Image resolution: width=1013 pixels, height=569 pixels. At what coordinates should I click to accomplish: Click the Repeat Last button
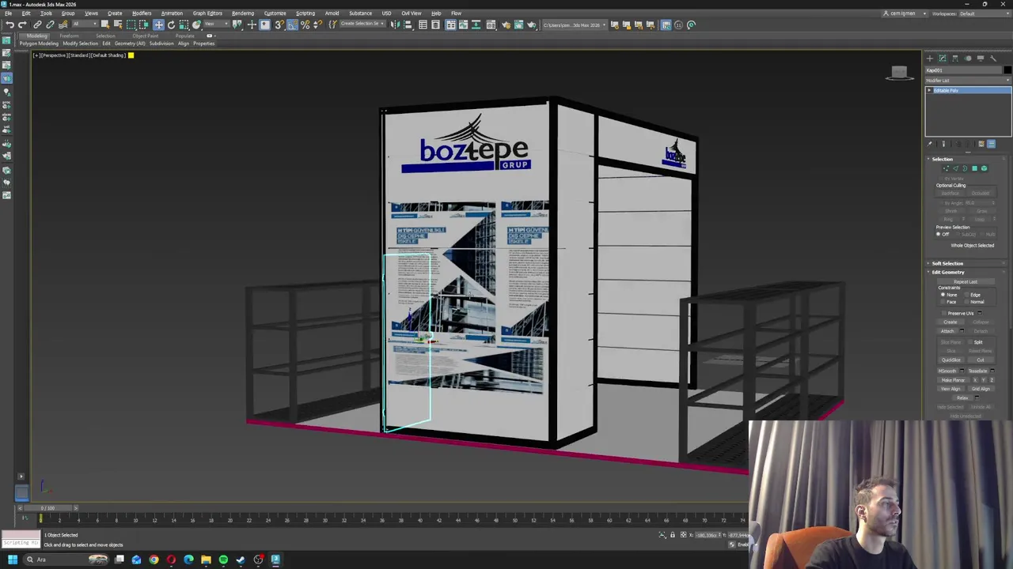coord(966,281)
